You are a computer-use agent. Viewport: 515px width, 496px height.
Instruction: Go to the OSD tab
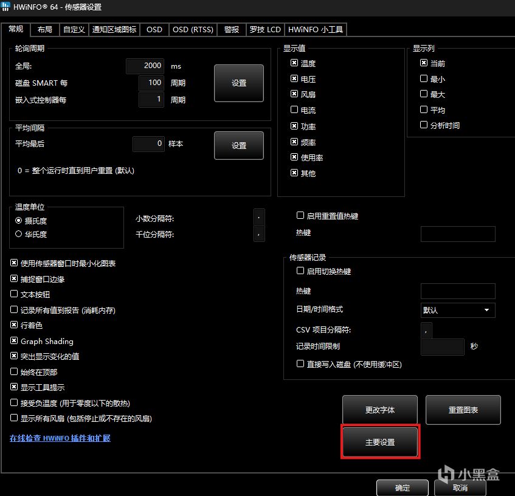pyautogui.click(x=154, y=30)
